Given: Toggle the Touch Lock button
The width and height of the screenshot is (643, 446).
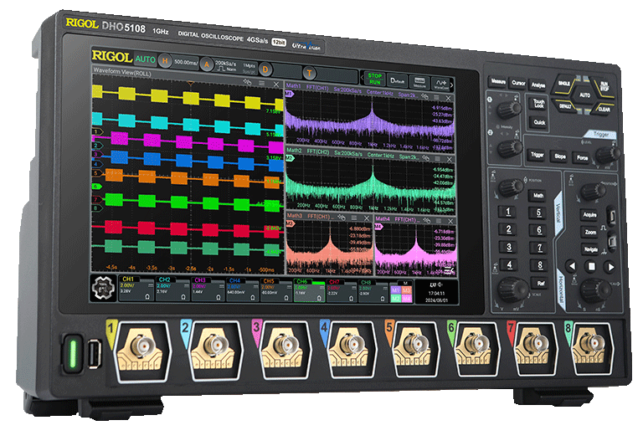Looking at the screenshot, I should [x=538, y=103].
